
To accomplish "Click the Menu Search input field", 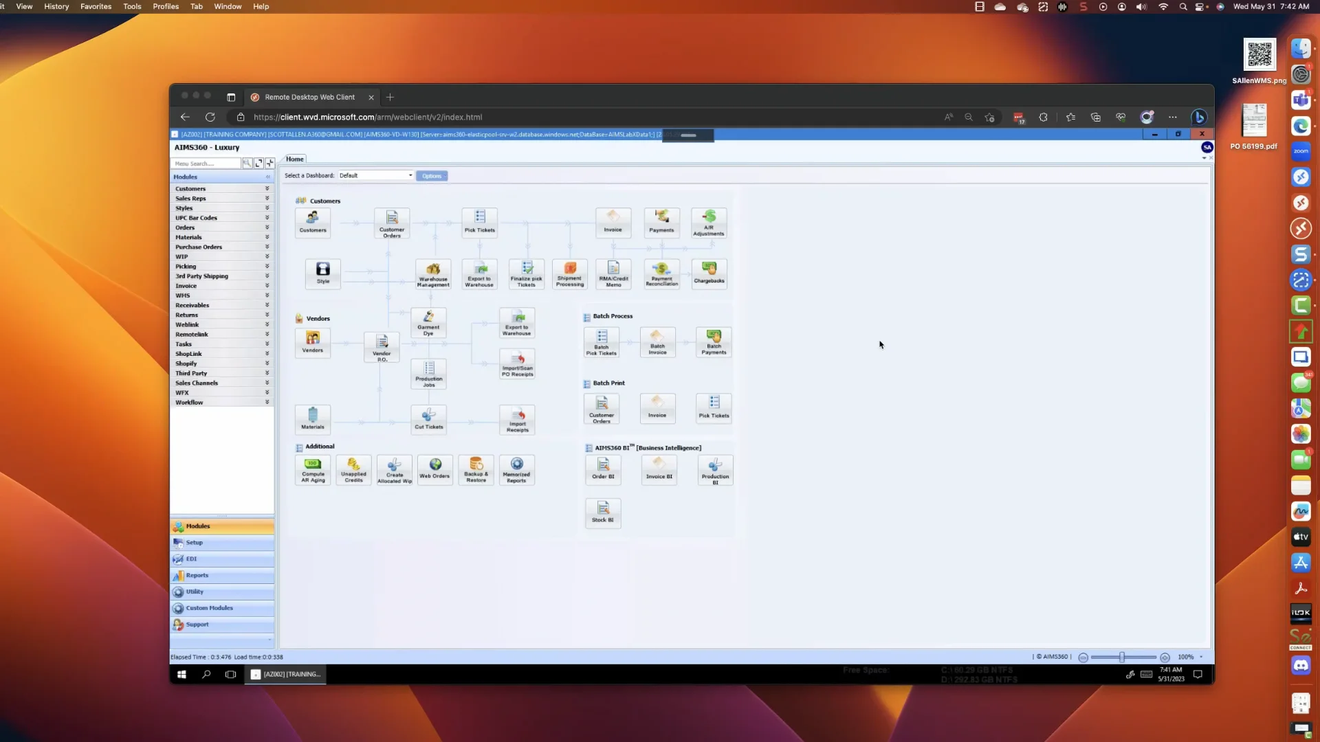I will (204, 164).
